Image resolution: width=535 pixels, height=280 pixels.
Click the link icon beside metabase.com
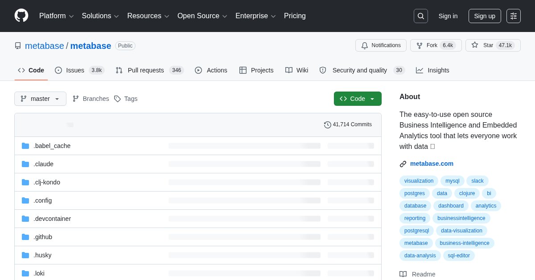click(403, 164)
